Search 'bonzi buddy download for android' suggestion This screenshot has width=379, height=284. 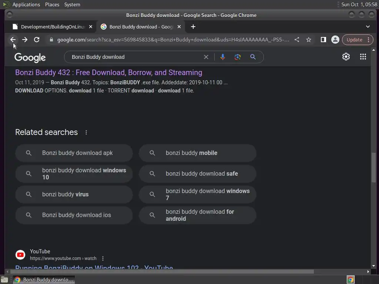click(x=198, y=215)
